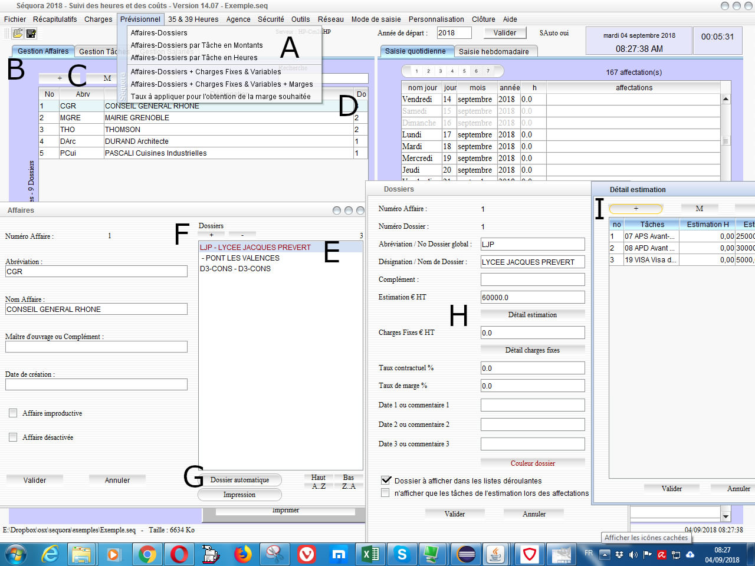The width and height of the screenshot is (755, 566).
Task: Click the Windows Start button
Action: (x=16, y=554)
